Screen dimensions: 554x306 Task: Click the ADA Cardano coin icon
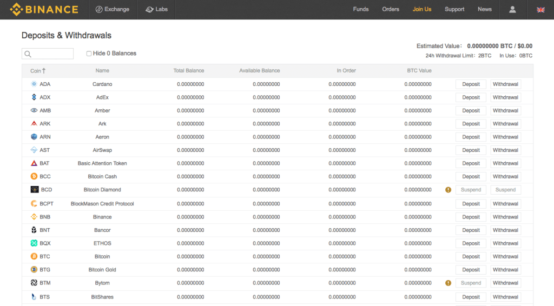(34, 84)
